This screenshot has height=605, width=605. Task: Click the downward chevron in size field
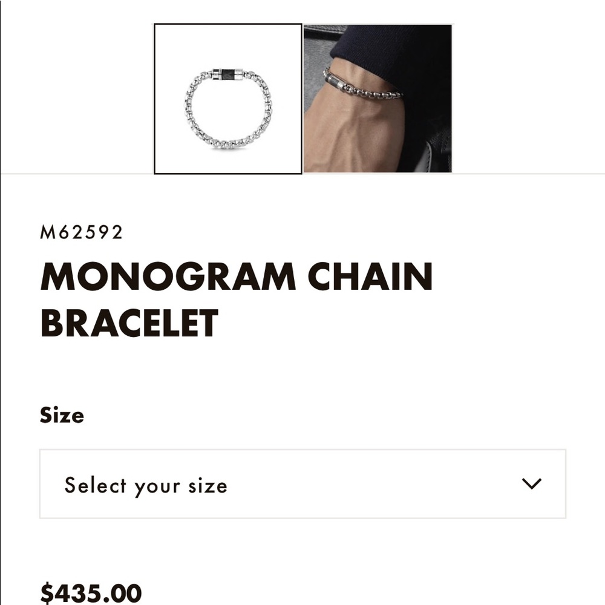(531, 484)
